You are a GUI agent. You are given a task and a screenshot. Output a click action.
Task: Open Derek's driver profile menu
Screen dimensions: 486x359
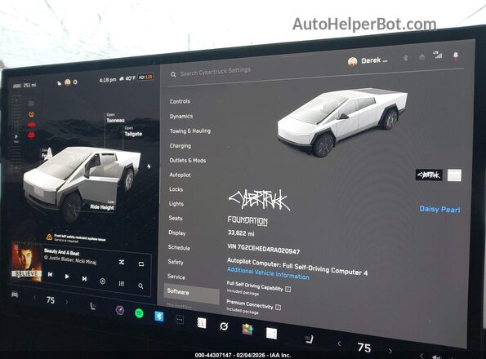pyautogui.click(x=368, y=61)
